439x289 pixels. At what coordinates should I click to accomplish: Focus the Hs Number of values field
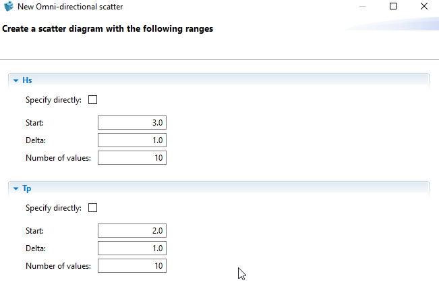(132, 158)
